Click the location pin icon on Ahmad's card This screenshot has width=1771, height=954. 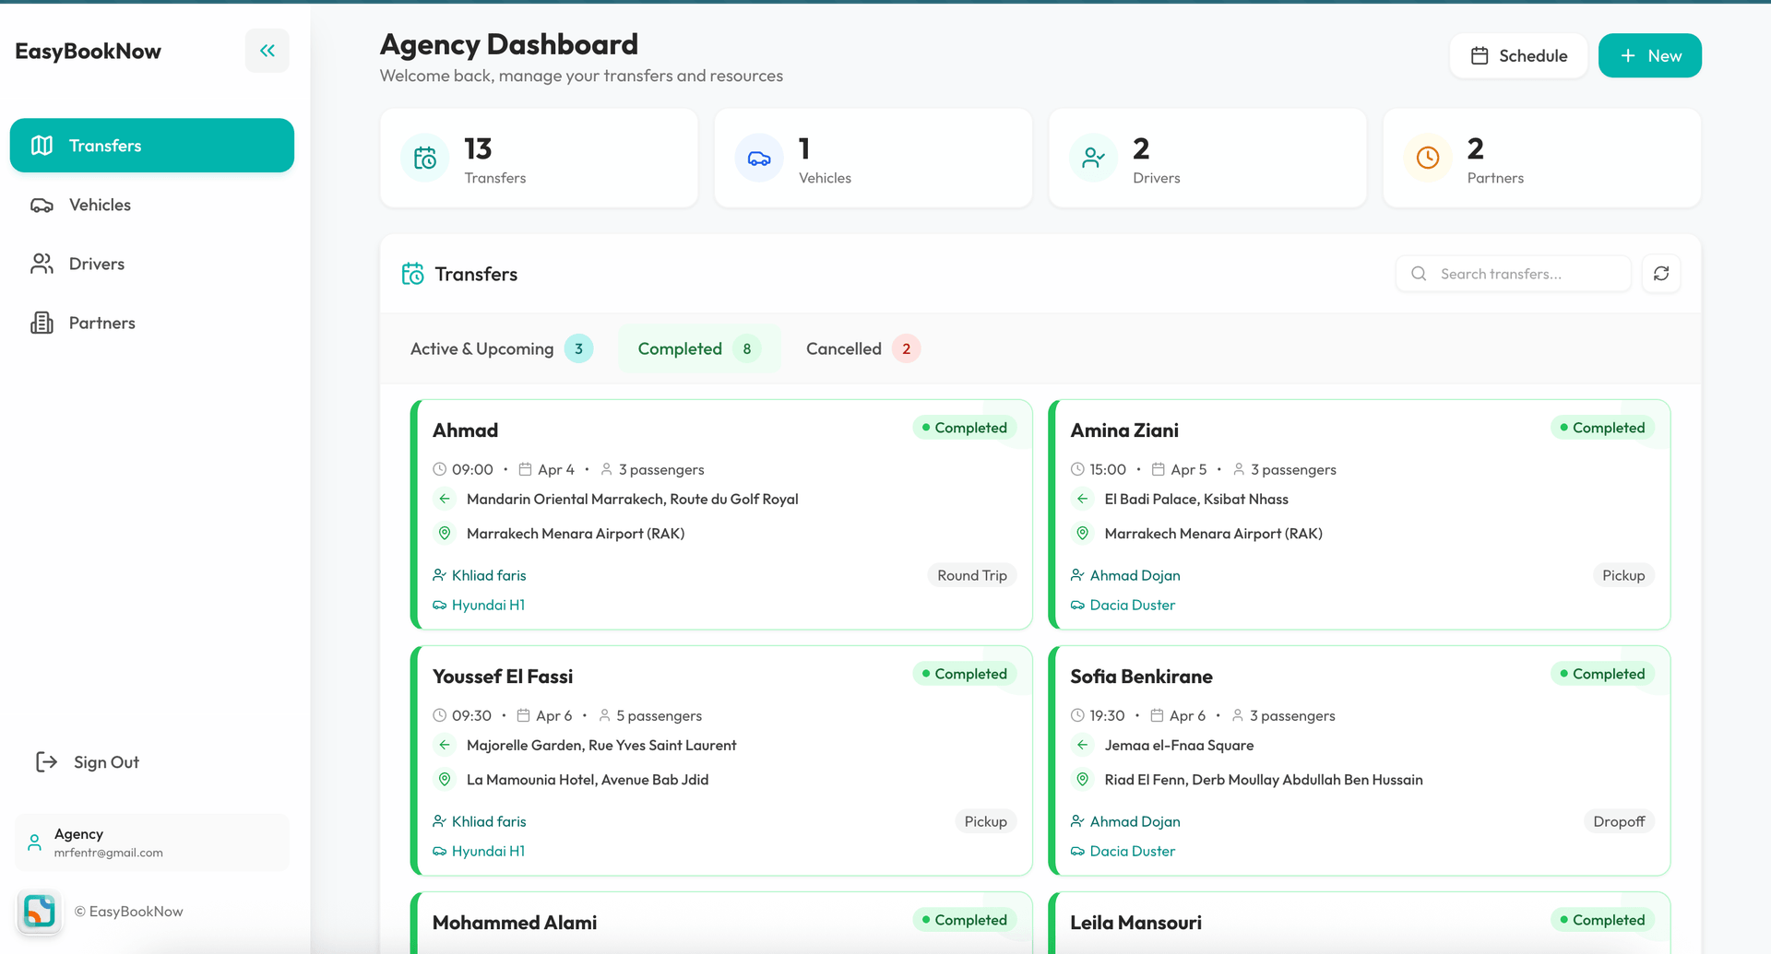click(445, 533)
